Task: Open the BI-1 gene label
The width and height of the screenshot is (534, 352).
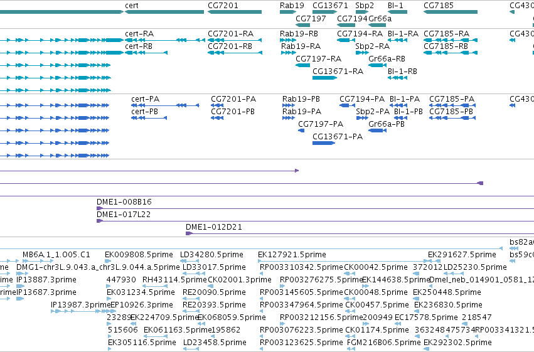Action: point(395,6)
